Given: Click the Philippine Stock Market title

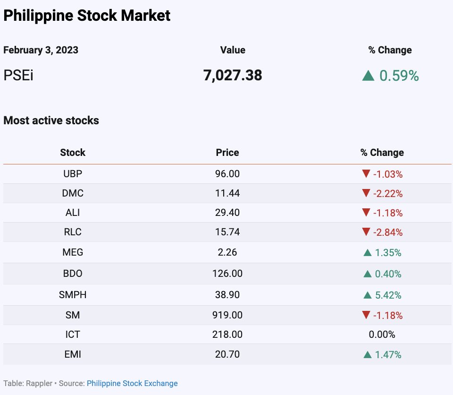Looking at the screenshot, I should coord(87,15).
